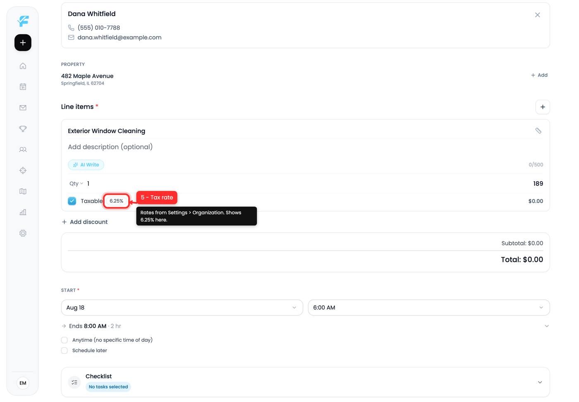The width and height of the screenshot is (579, 402).
Task: Click the phone number (555) 010-7788
Action: coord(99,28)
